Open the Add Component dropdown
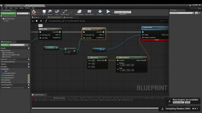202x113 pixels. (x=9, y=13)
